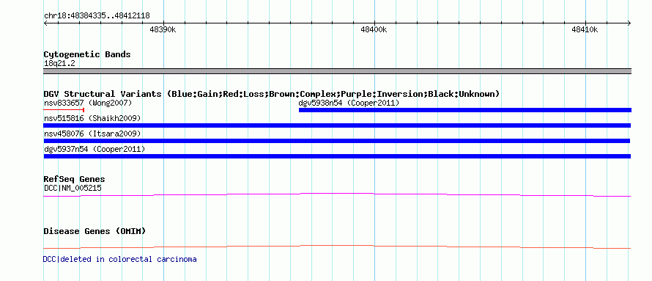Click the DGV Structural Variants track title
Image resolution: width=652 pixels, height=281 pixels.
(272, 94)
